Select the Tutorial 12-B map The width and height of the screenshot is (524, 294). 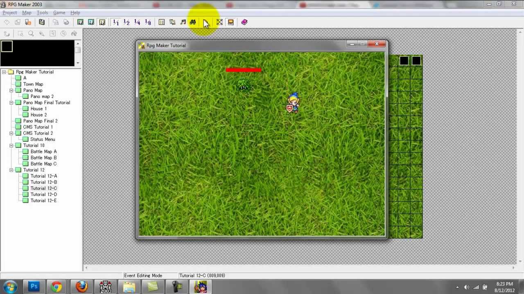pyautogui.click(x=44, y=182)
